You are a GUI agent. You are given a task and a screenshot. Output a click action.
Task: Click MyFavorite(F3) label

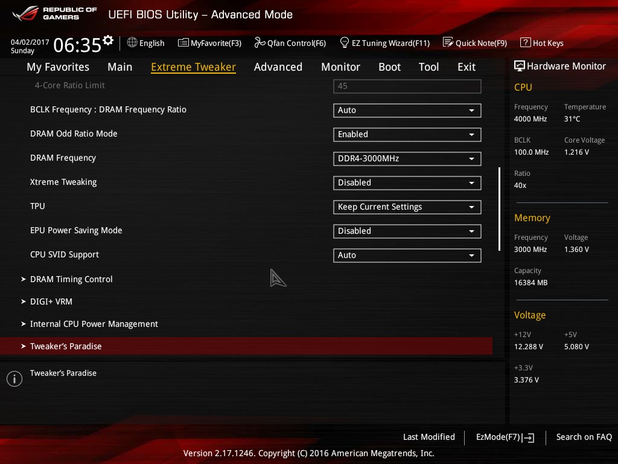[216, 43]
